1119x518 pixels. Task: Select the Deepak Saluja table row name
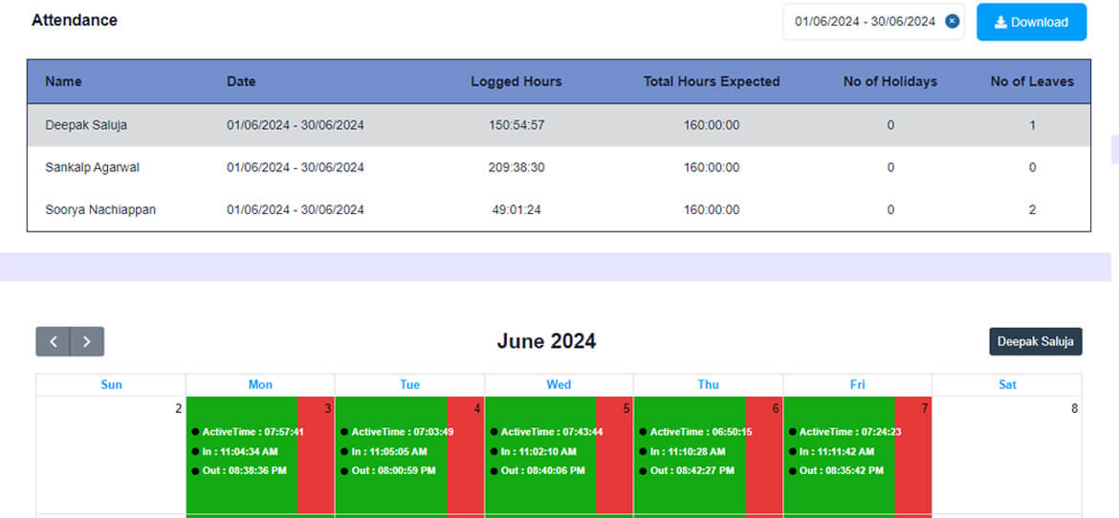click(86, 125)
